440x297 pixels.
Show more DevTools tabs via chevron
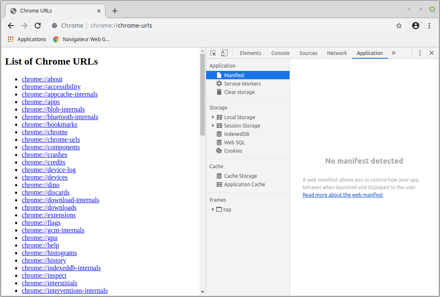coord(393,53)
